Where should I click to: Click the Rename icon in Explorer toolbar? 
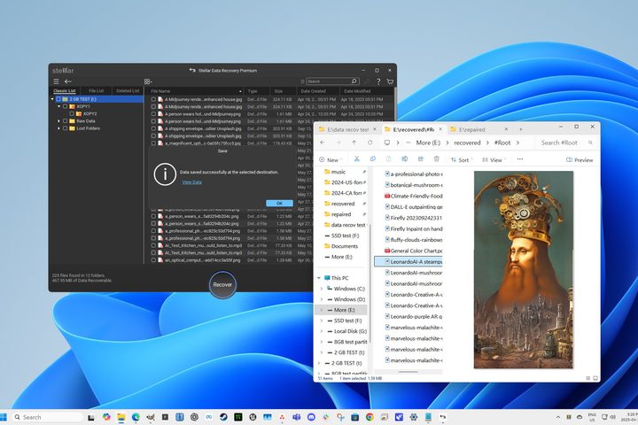point(404,159)
